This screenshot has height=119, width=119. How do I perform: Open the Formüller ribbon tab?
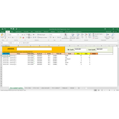[26, 32]
